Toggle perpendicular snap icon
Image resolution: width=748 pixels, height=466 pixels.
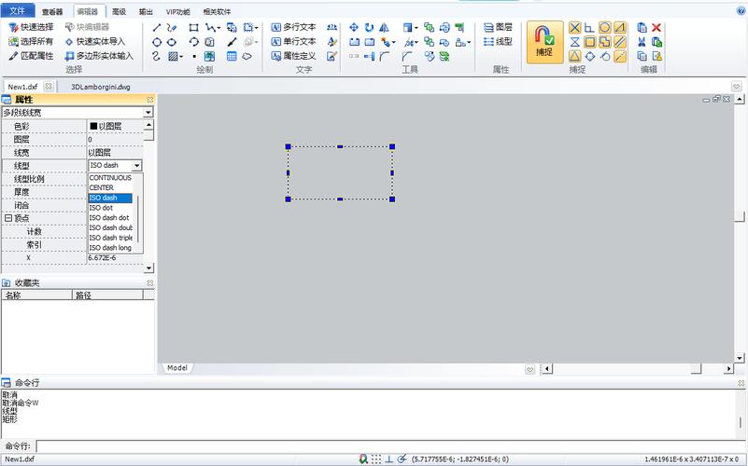[589, 28]
